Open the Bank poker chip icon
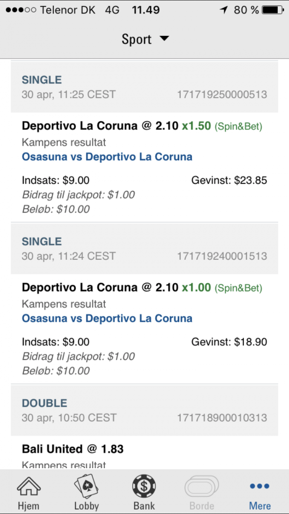The width and height of the screenshot is (289, 514). (x=144, y=486)
